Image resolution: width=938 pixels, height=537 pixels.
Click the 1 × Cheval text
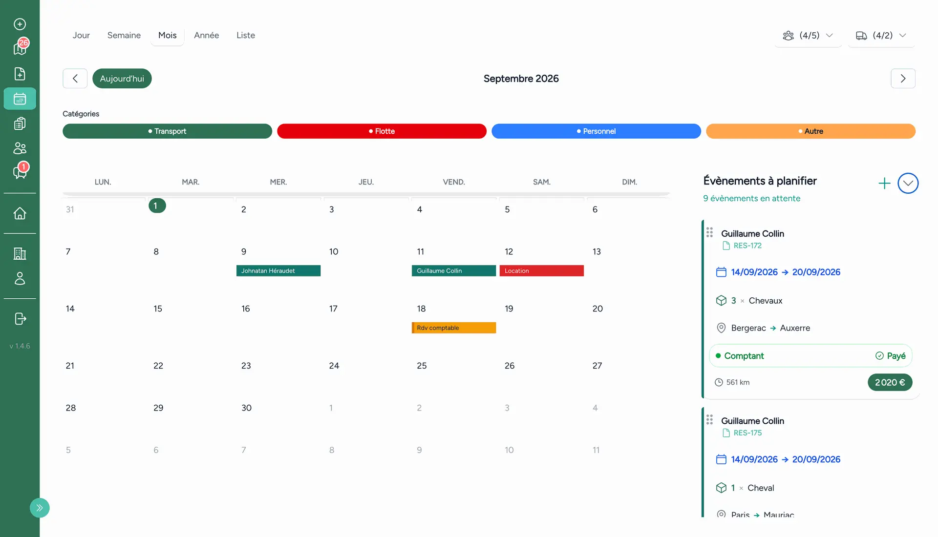(752, 488)
